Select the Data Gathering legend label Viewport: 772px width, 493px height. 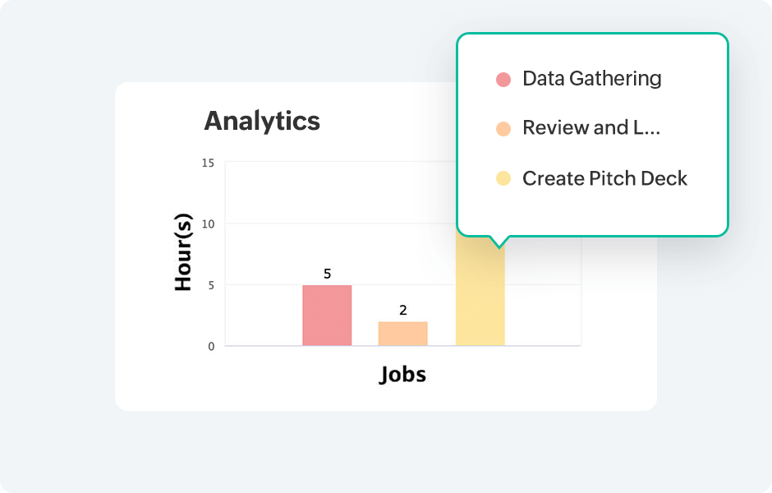591,79
